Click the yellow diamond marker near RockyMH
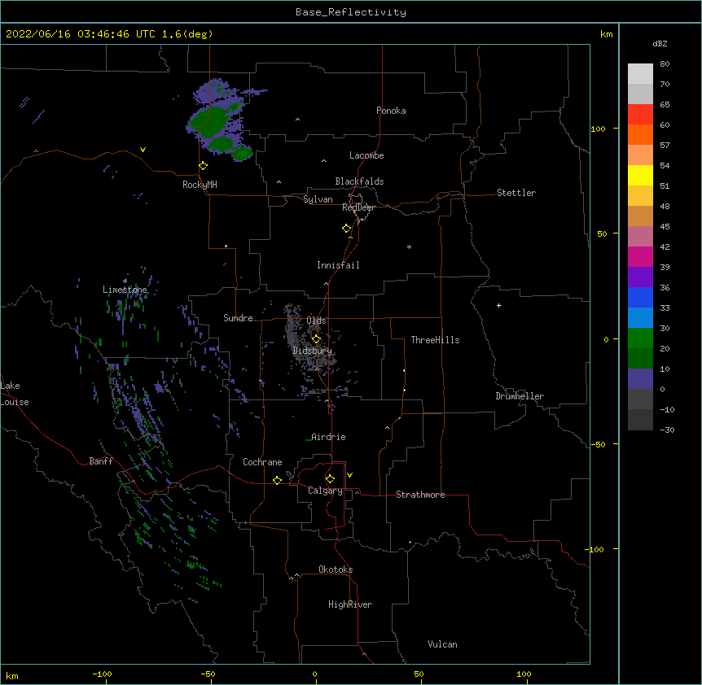 coord(203,165)
